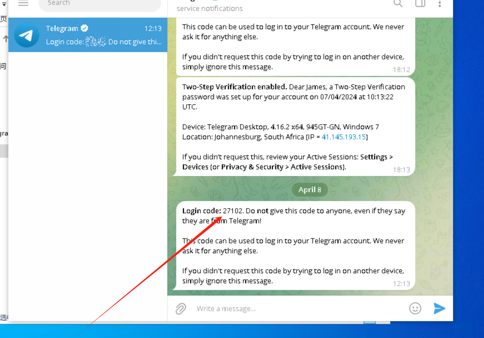Click the login code 27102 text
The width and height of the screenshot is (484, 338).
[x=233, y=211]
